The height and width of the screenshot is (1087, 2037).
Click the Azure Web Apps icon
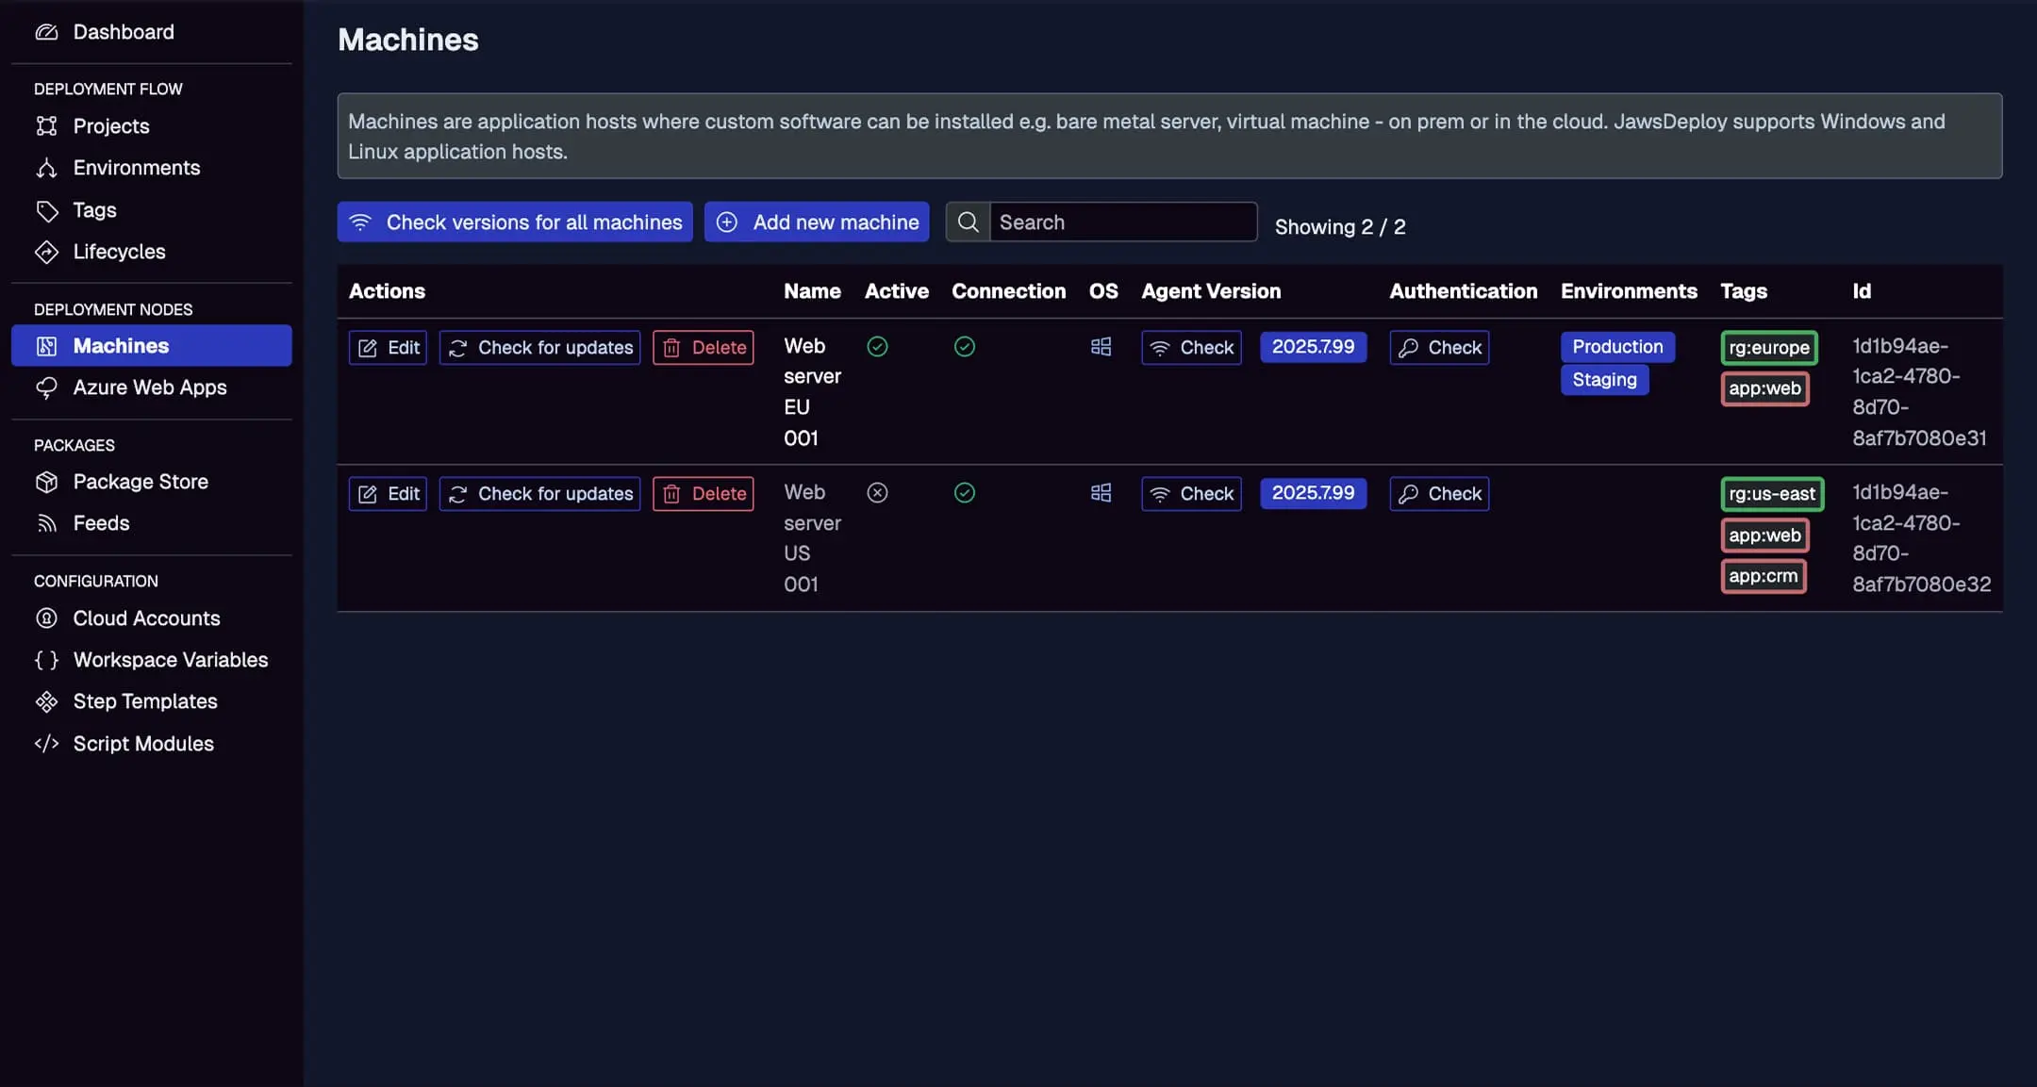48,387
